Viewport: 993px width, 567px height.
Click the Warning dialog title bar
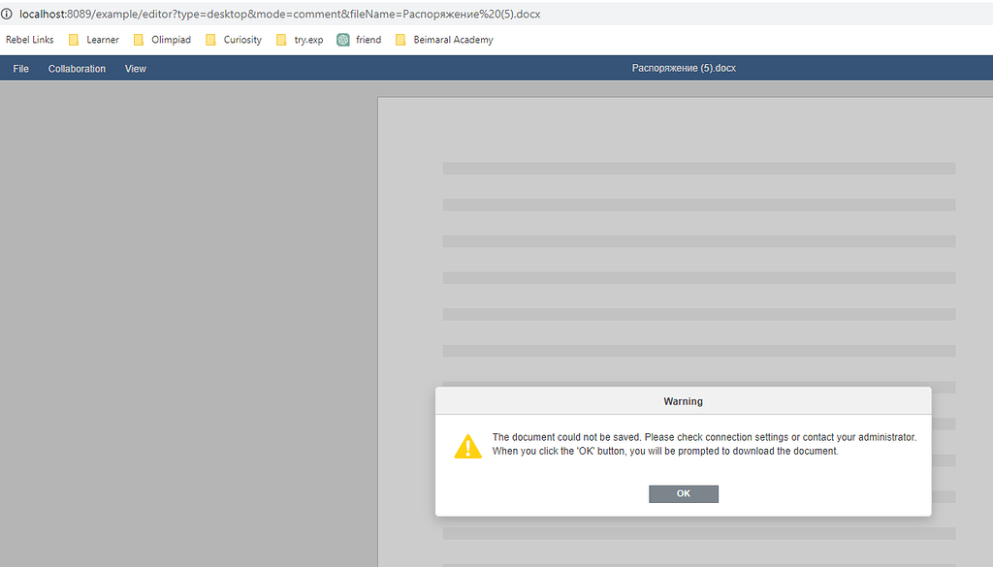point(683,400)
